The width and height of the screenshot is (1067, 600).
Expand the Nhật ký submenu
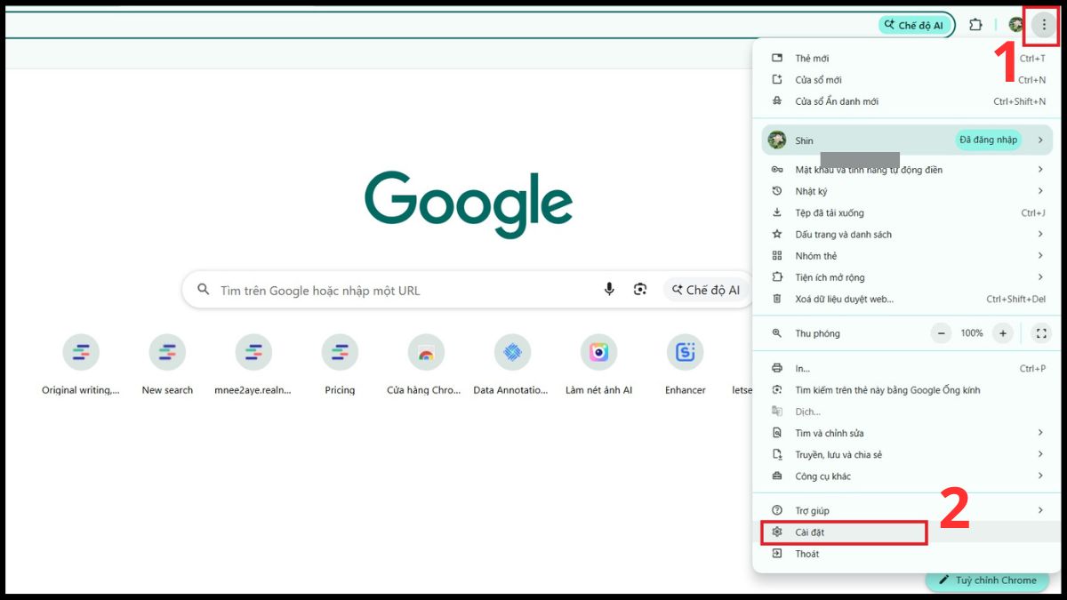coord(908,191)
